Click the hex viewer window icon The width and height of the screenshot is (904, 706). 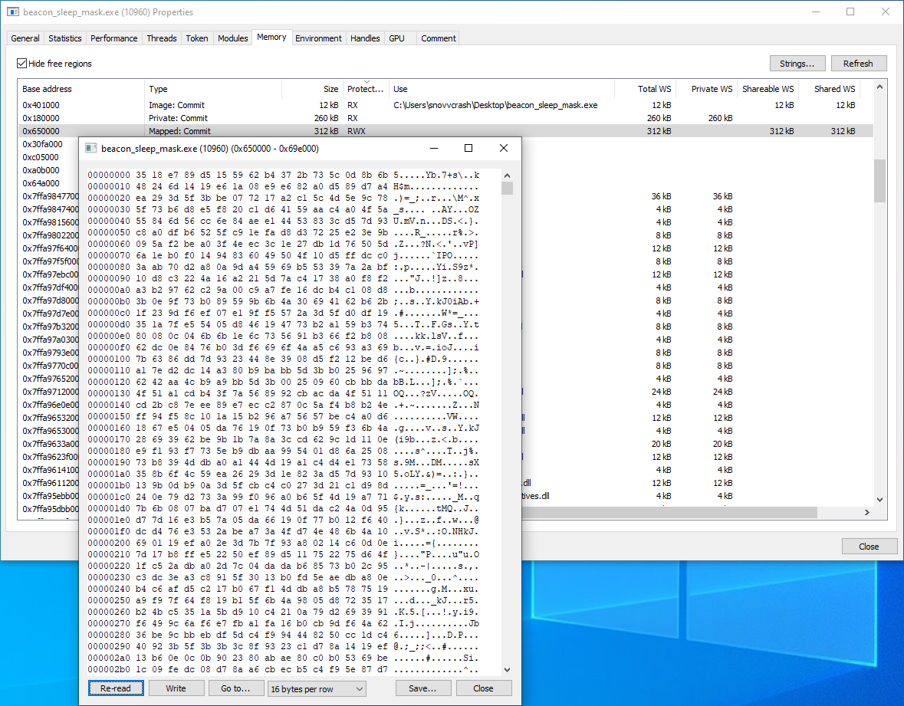90,148
